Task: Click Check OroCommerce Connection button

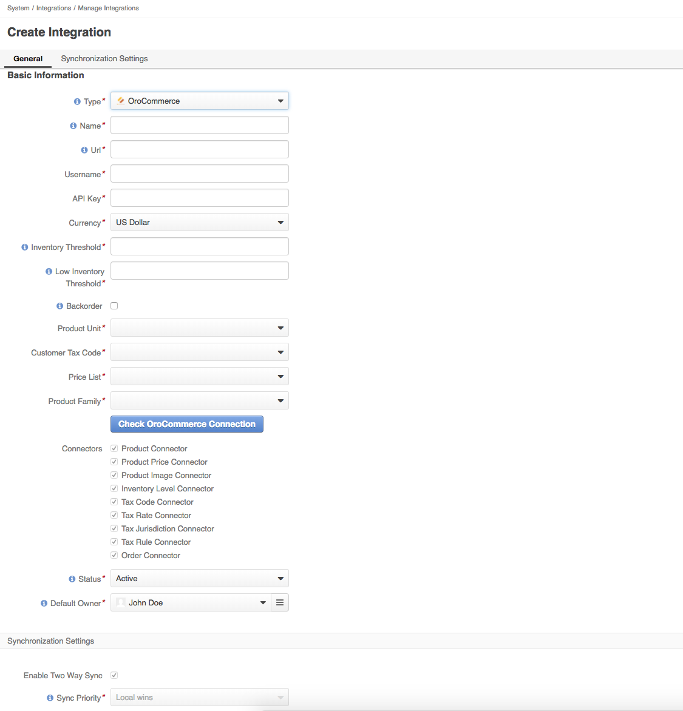Action: click(x=187, y=424)
